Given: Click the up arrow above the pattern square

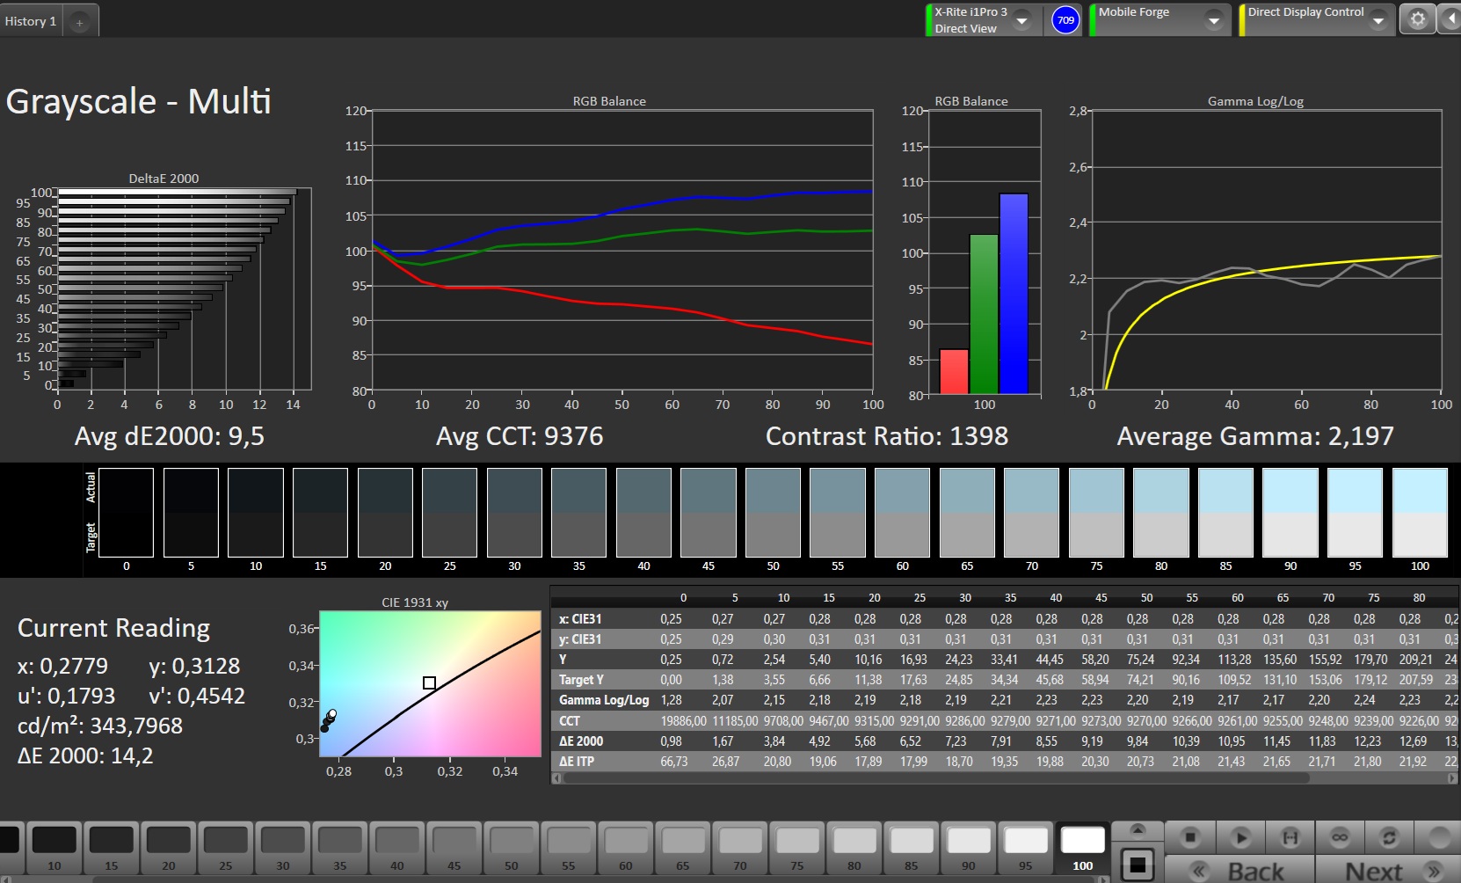Looking at the screenshot, I should tap(1138, 829).
